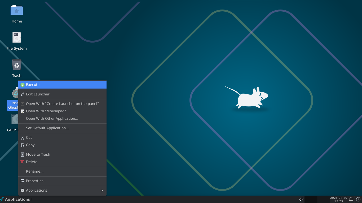Select Copy in the context menu

pyautogui.click(x=62, y=145)
